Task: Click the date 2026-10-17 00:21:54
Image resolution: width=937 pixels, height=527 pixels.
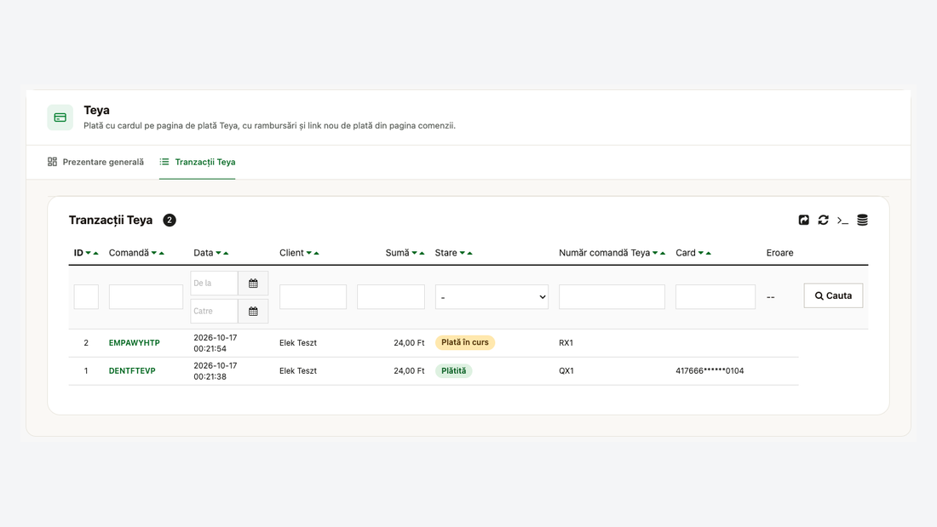Action: coord(216,343)
